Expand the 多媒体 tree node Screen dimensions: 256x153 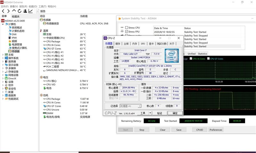pyautogui.click(x=3, y=68)
